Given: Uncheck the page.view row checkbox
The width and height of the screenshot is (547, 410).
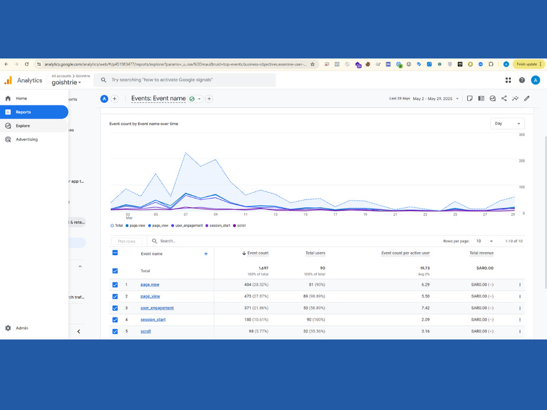Looking at the screenshot, I should (x=115, y=285).
